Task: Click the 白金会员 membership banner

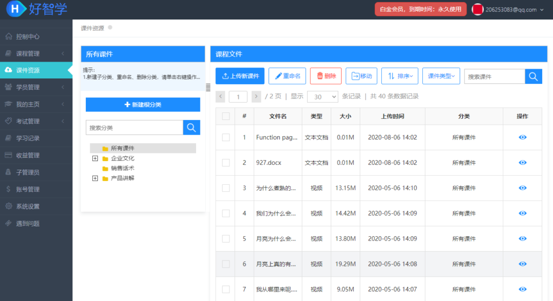Action: pos(420,9)
